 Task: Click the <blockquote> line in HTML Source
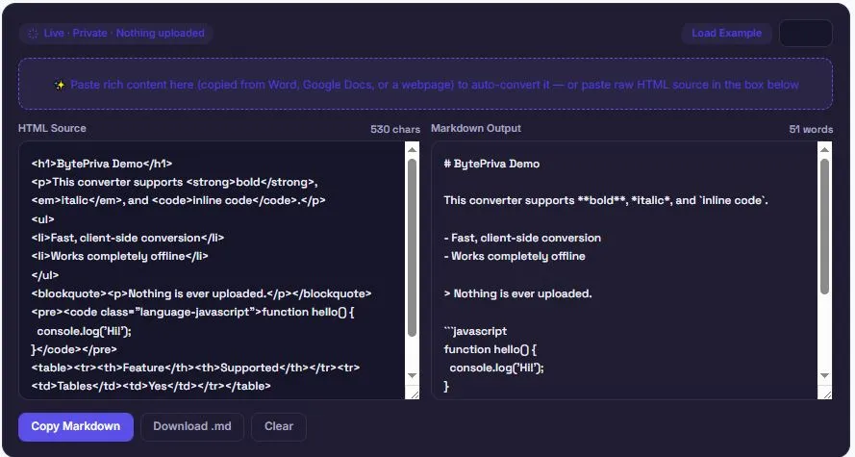pyautogui.click(x=201, y=293)
